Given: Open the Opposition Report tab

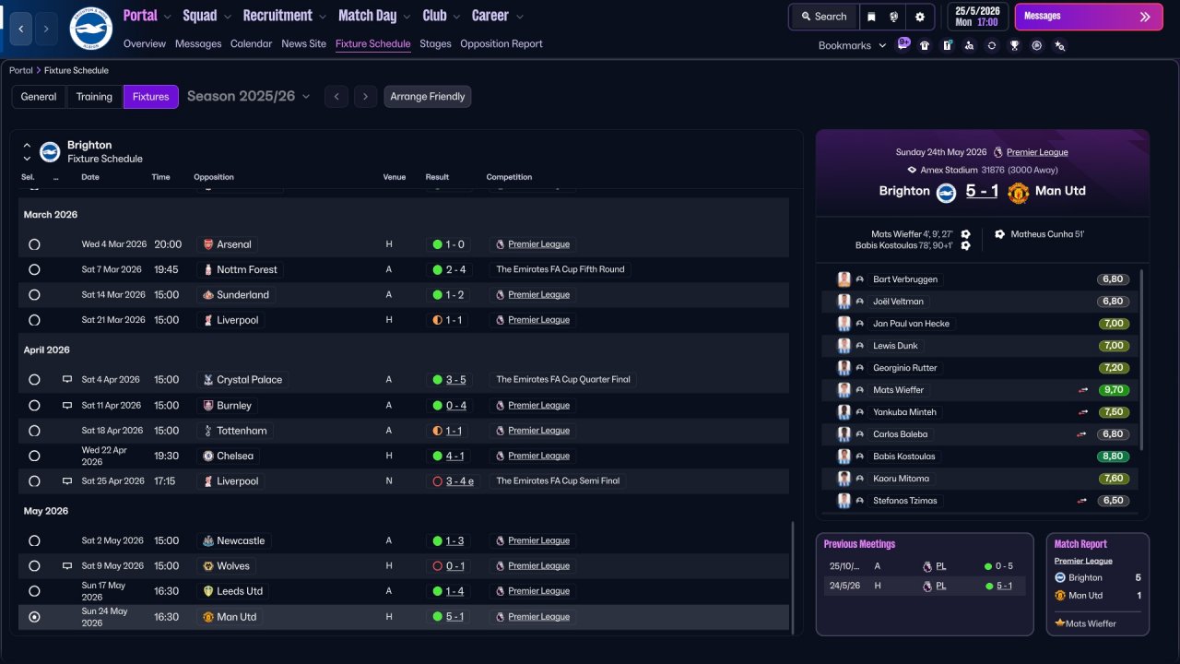Looking at the screenshot, I should coord(501,43).
